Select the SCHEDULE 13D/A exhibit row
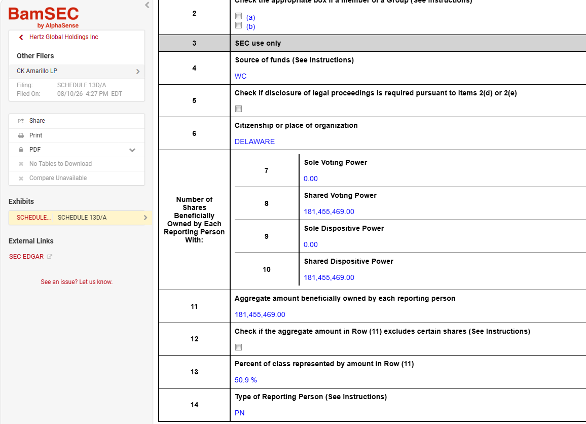The width and height of the screenshot is (586, 424). pyautogui.click(x=80, y=218)
